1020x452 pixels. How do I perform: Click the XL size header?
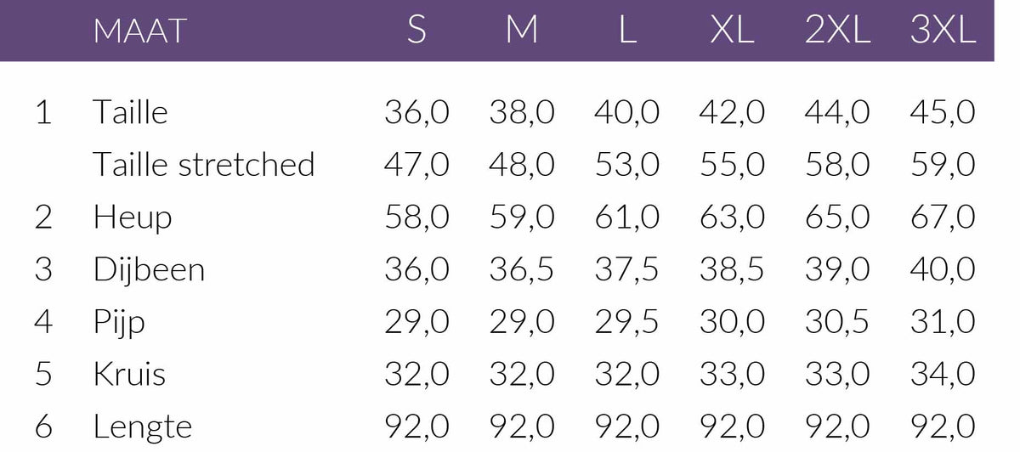click(732, 31)
